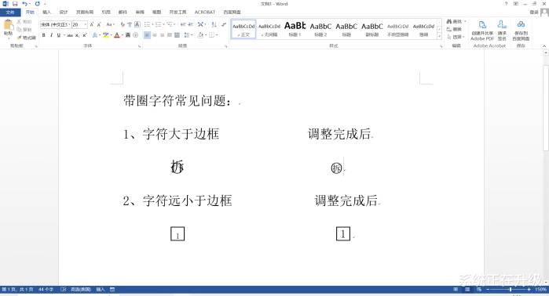This screenshot has height=296, width=549.
Task: Click the Save icon in quick access toolbar
Action: (x=15, y=3)
